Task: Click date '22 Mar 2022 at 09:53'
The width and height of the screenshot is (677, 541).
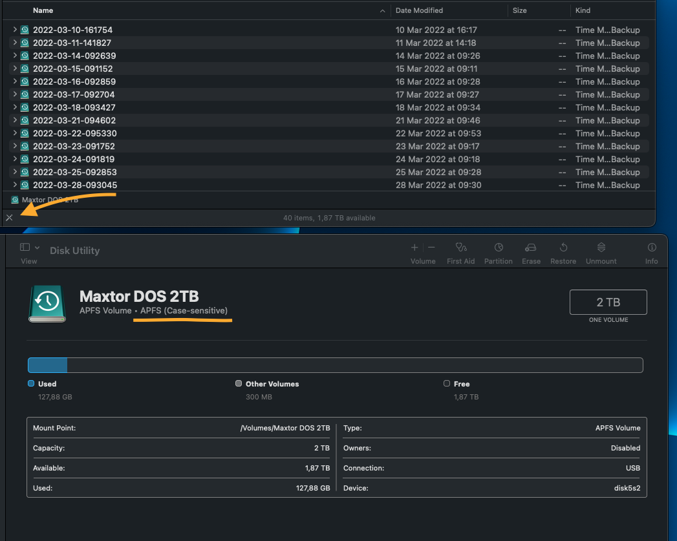Action: [x=438, y=133]
